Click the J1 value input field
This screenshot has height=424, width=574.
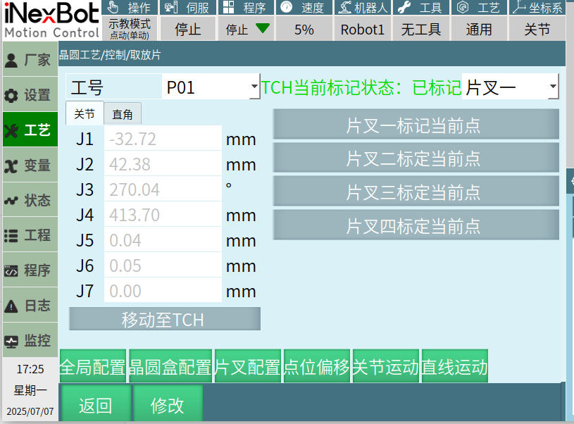click(x=163, y=139)
